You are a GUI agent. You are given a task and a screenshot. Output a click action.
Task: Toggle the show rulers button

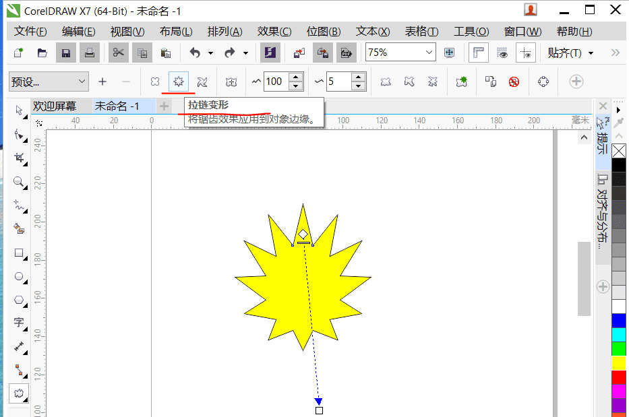click(x=479, y=53)
